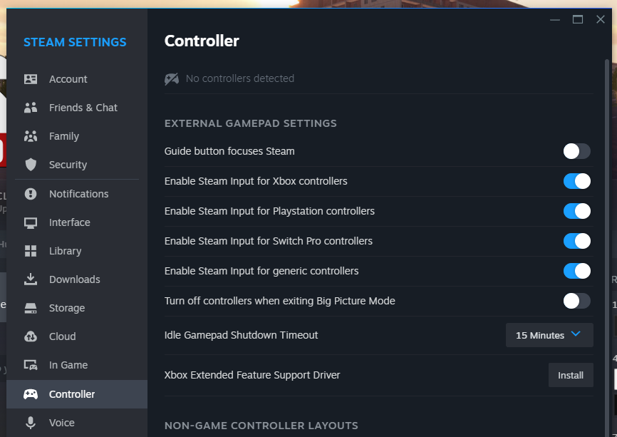617x437 pixels.
Task: Click the settings panel vertical scrollbar
Action: click(607, 214)
